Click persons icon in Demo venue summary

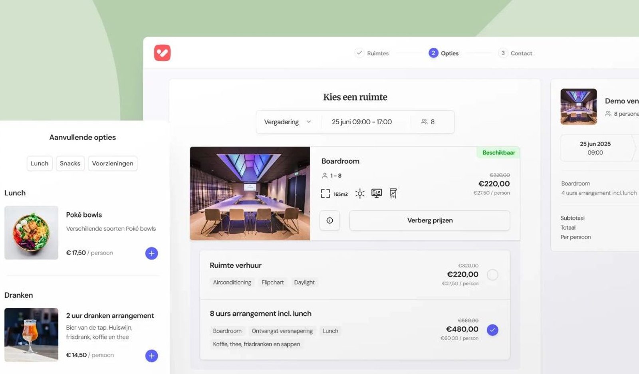[608, 114]
